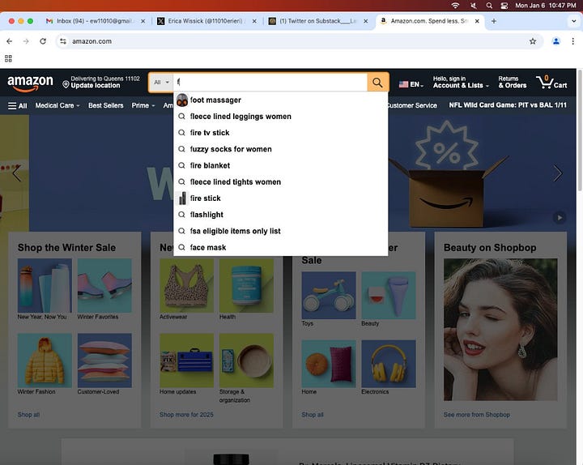Click the fire stick suggestion thumbnail
The width and height of the screenshot is (583, 465).
(182, 198)
